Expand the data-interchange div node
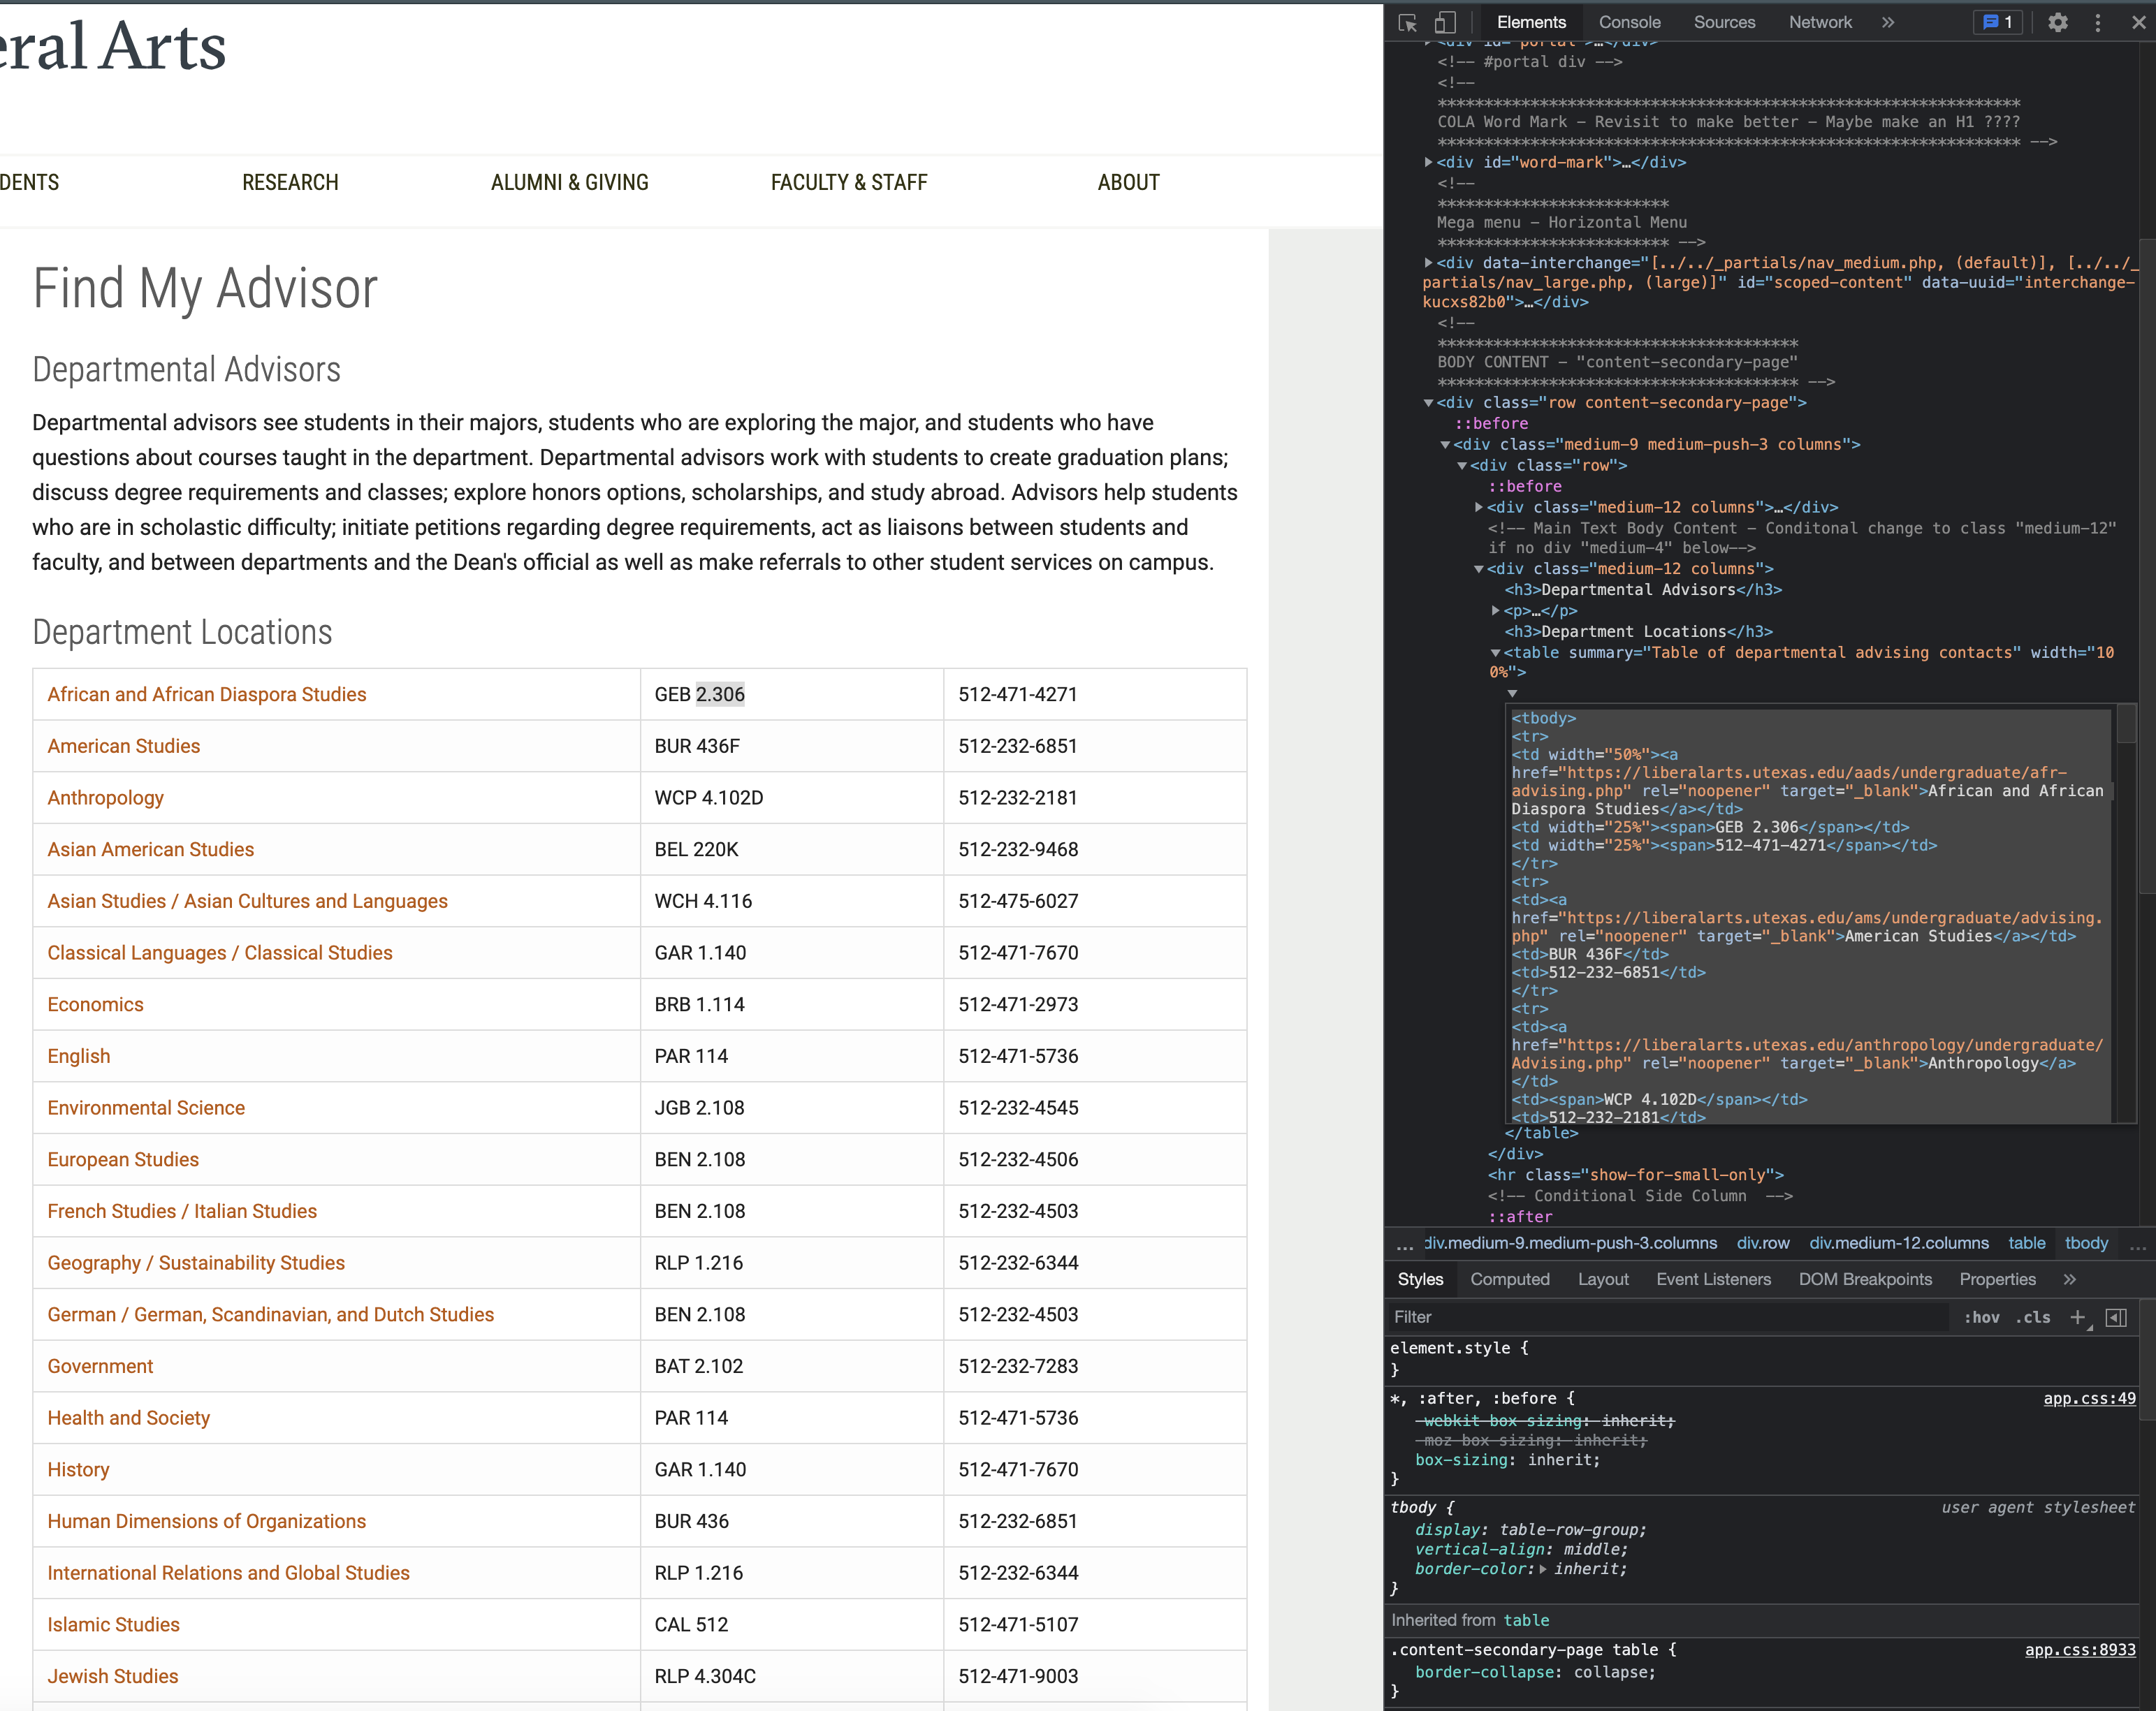 1428,263
